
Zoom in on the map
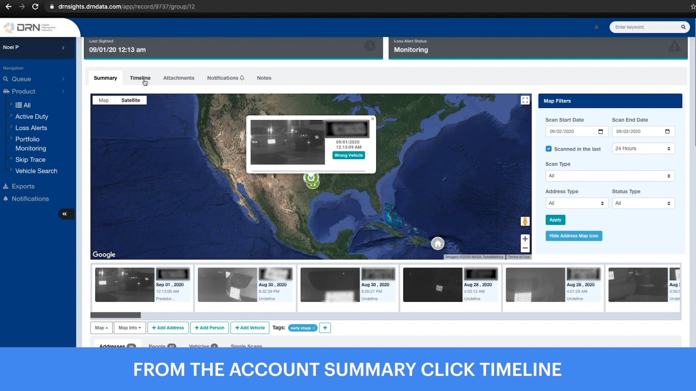coord(525,239)
